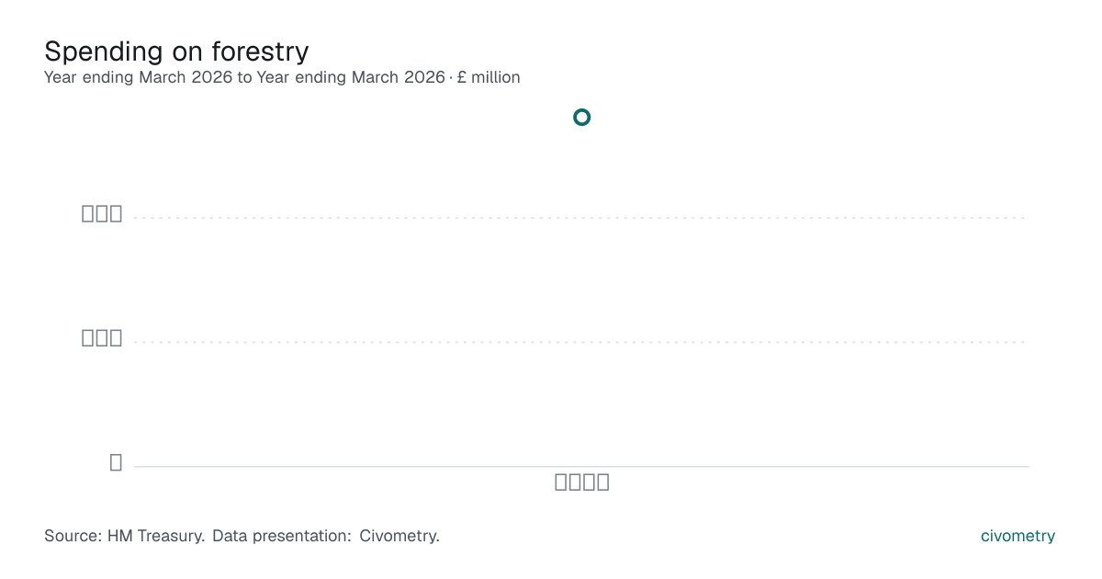Select the 'Spending on forestry' chart title
This screenshot has width=1102, height=579.
point(176,51)
